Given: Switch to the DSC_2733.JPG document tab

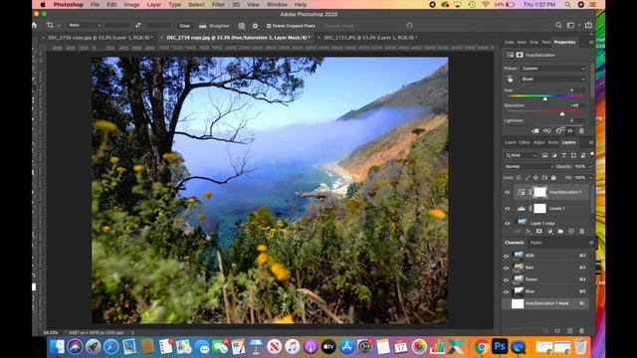Looking at the screenshot, I should point(370,38).
